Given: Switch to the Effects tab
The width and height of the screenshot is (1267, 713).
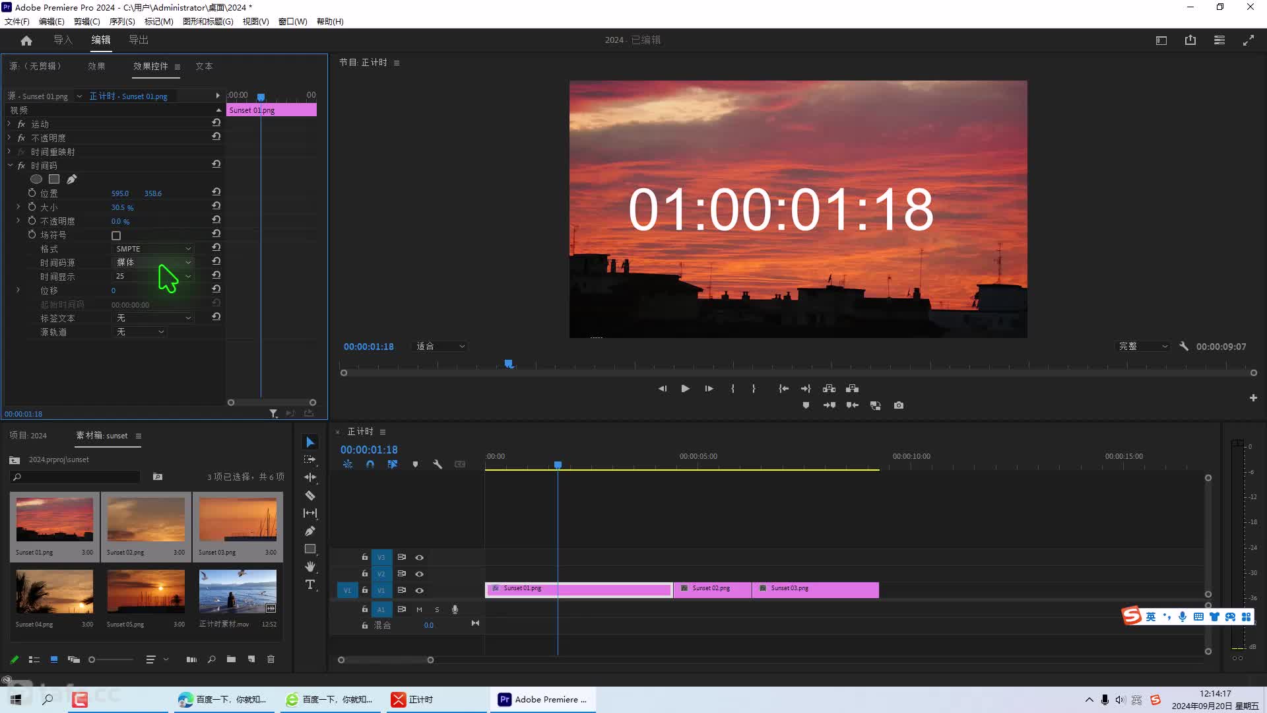Looking at the screenshot, I should (96, 66).
